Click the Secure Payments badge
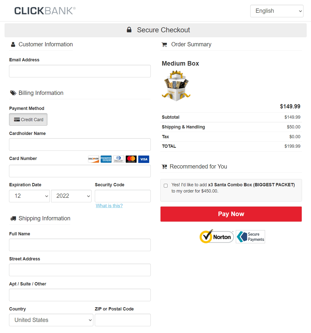Viewport: 311px width, 333px height. pos(251,237)
